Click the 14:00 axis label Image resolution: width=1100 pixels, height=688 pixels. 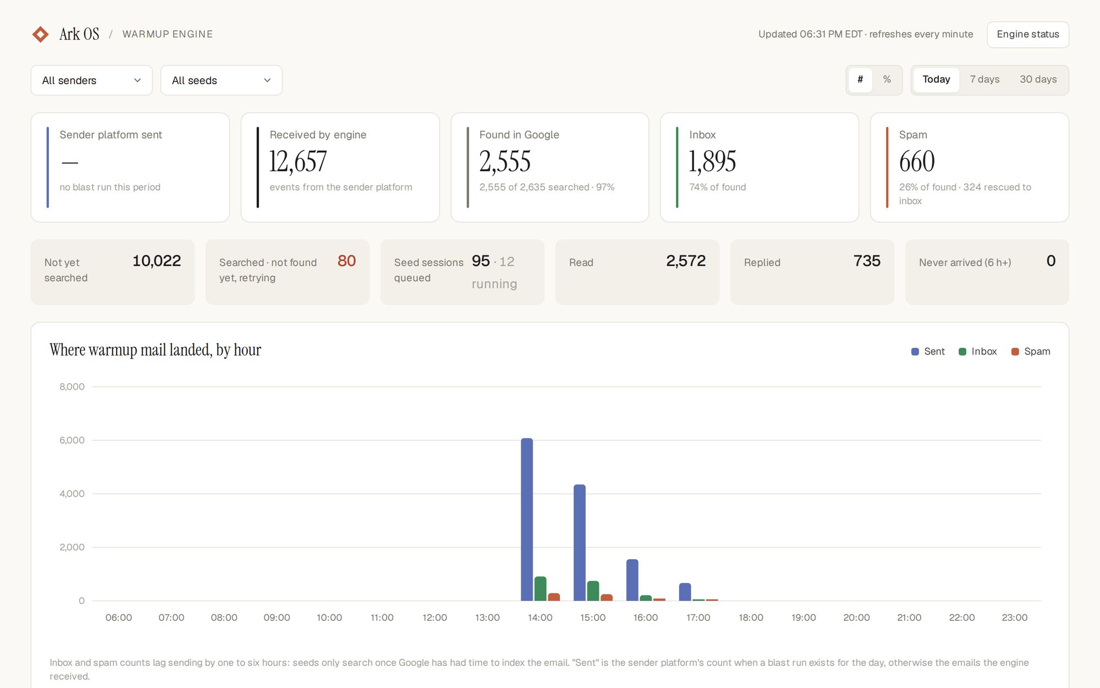540,618
